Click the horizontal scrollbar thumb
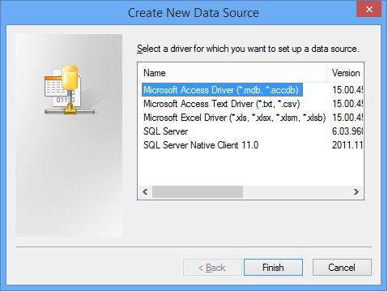The height and width of the screenshot is (292, 388). pos(198,191)
